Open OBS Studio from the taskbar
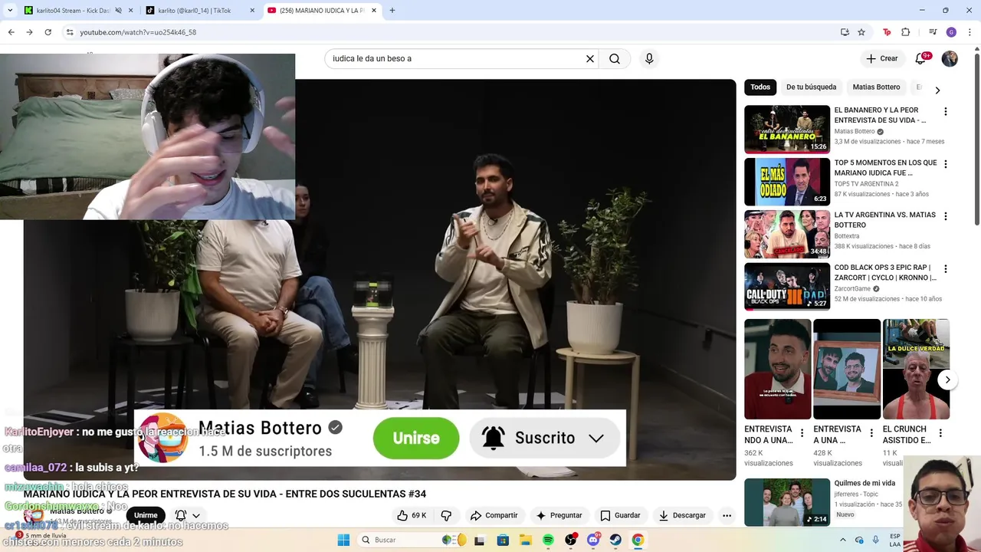This screenshot has width=981, height=552. pos(571,540)
